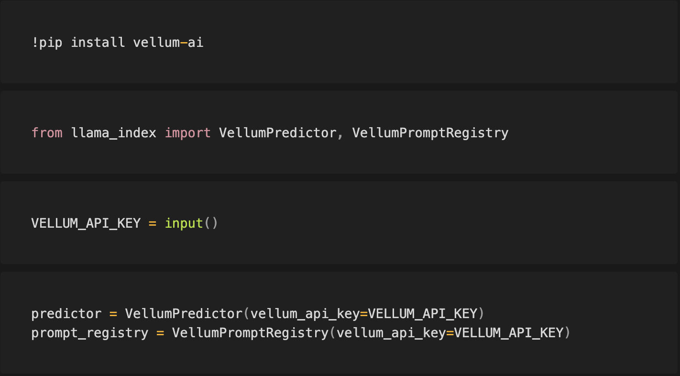Image resolution: width=680 pixels, height=376 pixels.
Task: Click the word "install" in the pip cell
Action: coord(98,43)
